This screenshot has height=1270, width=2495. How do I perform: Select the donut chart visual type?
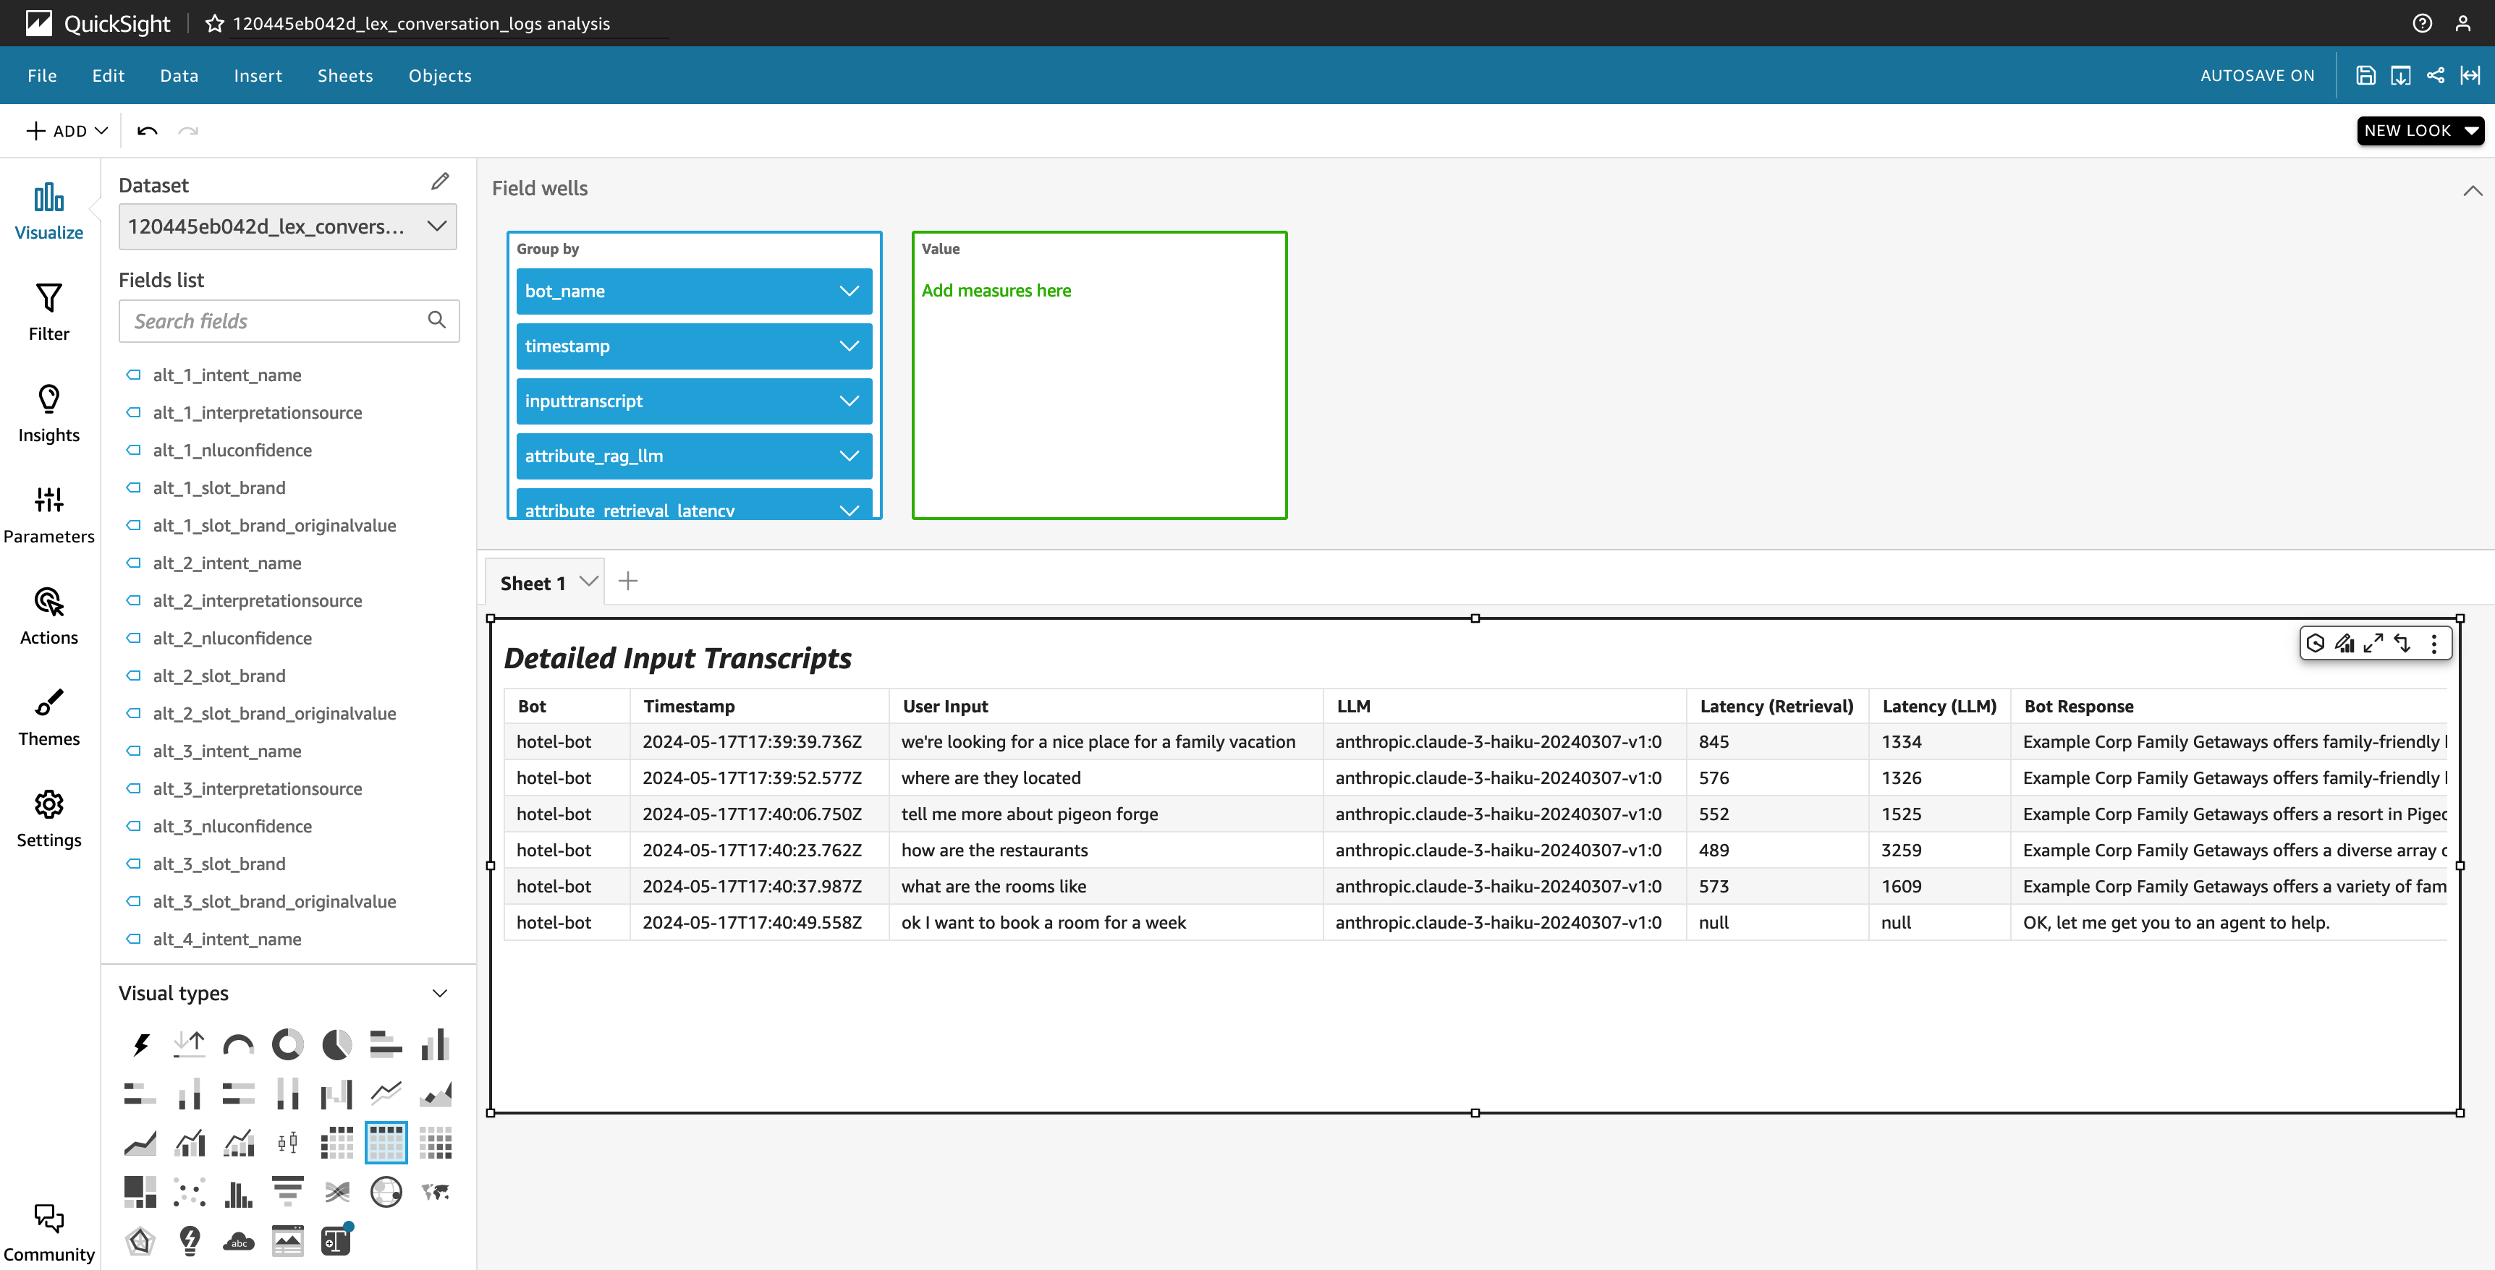pos(287,1044)
